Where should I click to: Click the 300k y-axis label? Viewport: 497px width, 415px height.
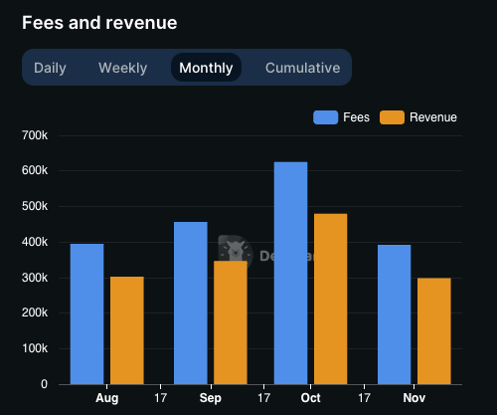(x=35, y=278)
